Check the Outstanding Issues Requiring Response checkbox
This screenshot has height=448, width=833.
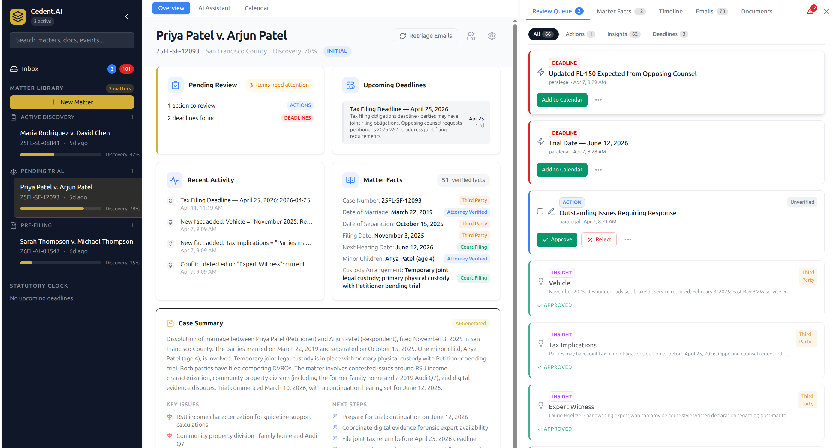pyautogui.click(x=540, y=211)
